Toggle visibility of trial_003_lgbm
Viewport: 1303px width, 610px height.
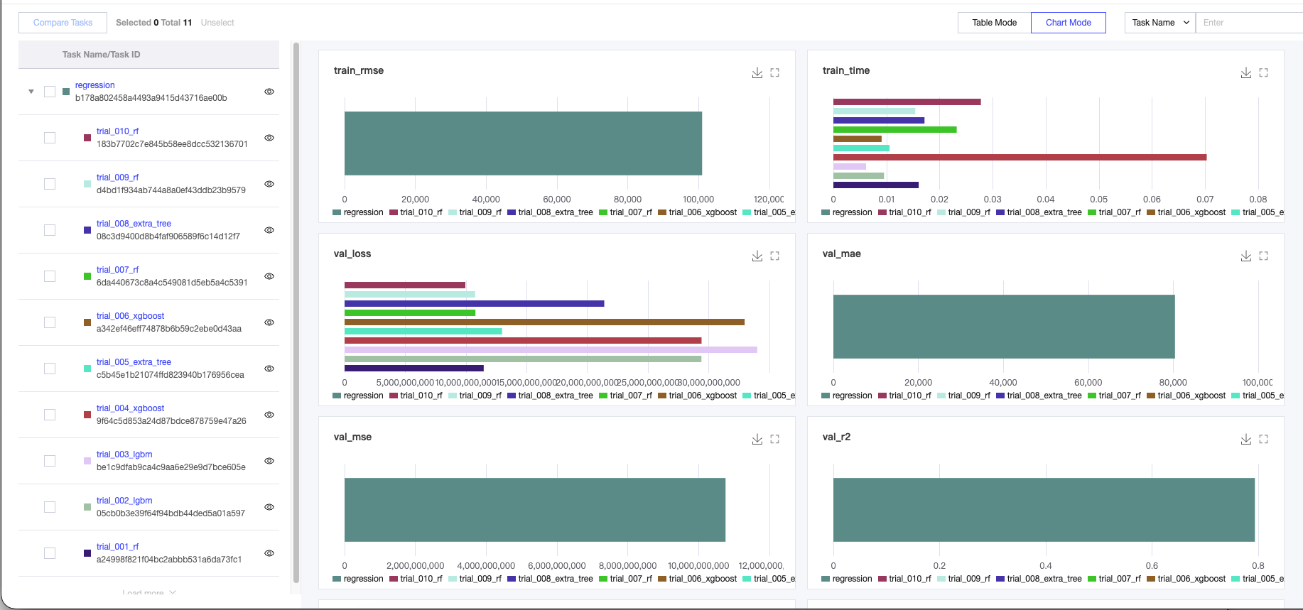269,461
